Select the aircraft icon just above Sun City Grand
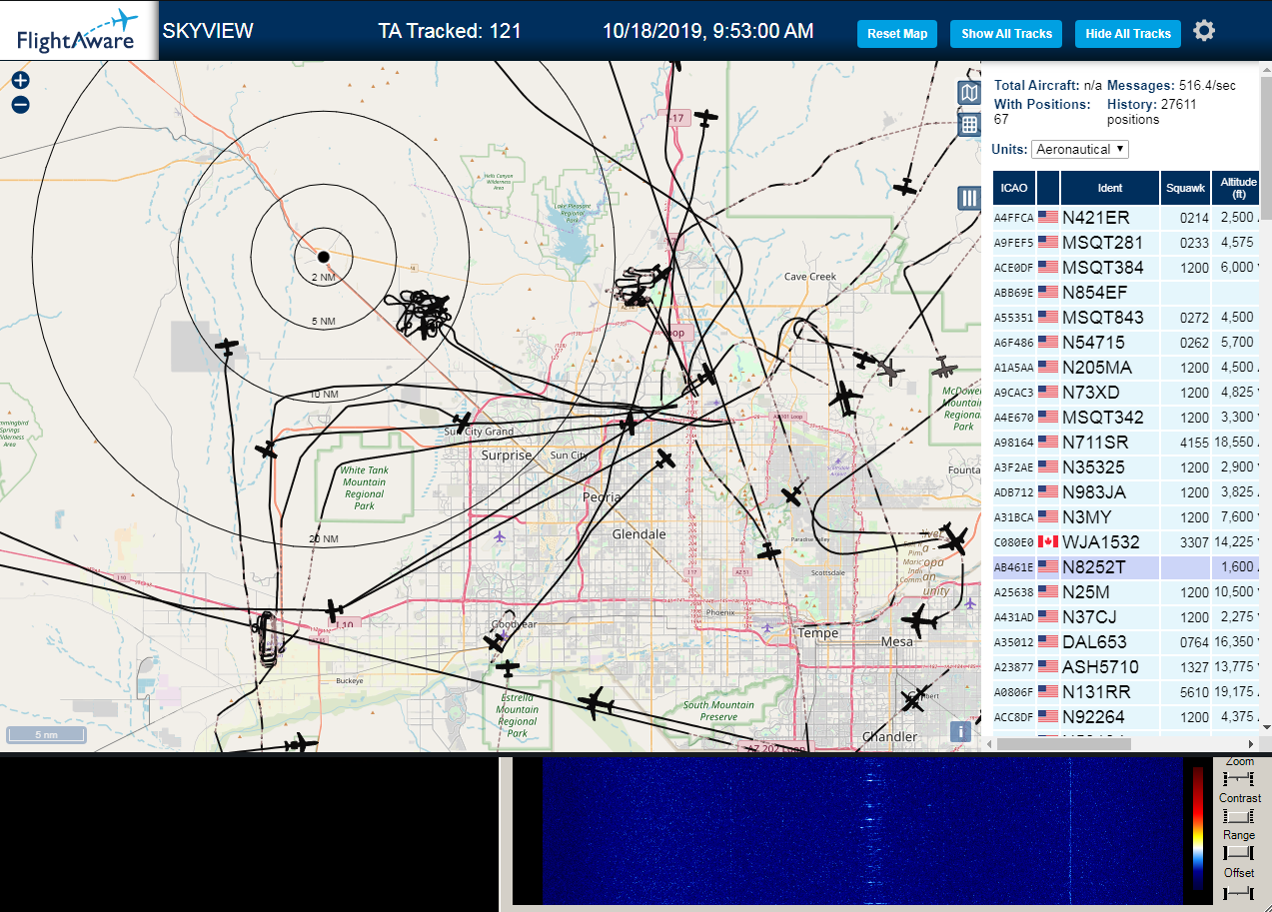1272x912 pixels. coord(462,421)
